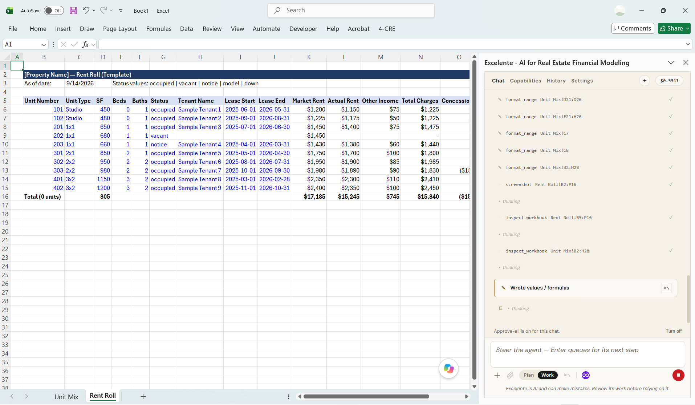Click the Comments button

633,28
